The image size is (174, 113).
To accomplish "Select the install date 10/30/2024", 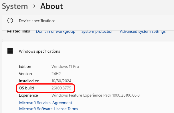I will [61, 81].
